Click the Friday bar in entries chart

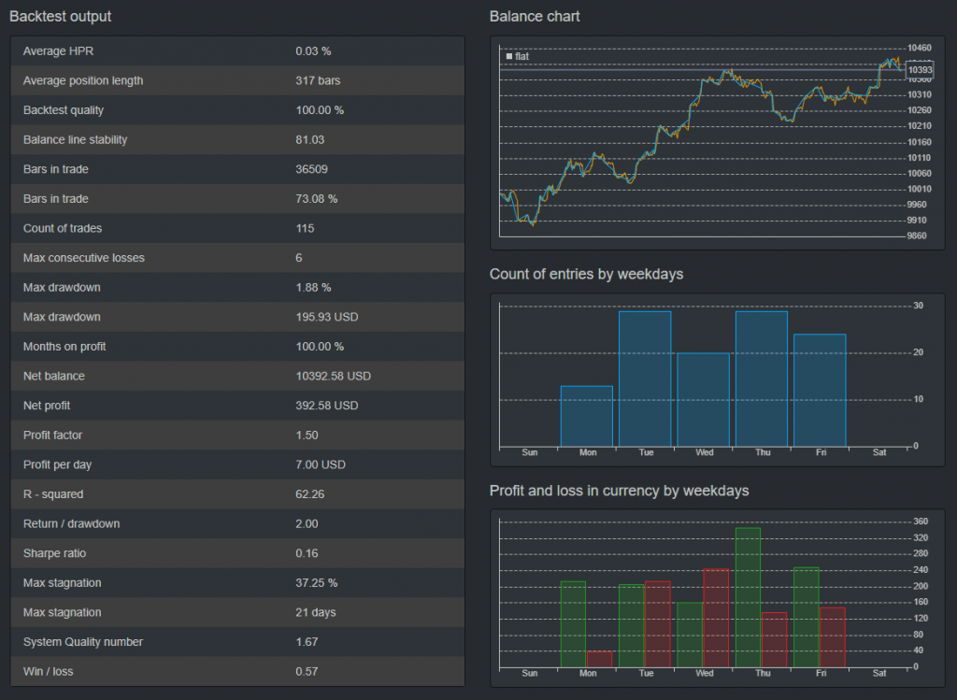coord(820,390)
